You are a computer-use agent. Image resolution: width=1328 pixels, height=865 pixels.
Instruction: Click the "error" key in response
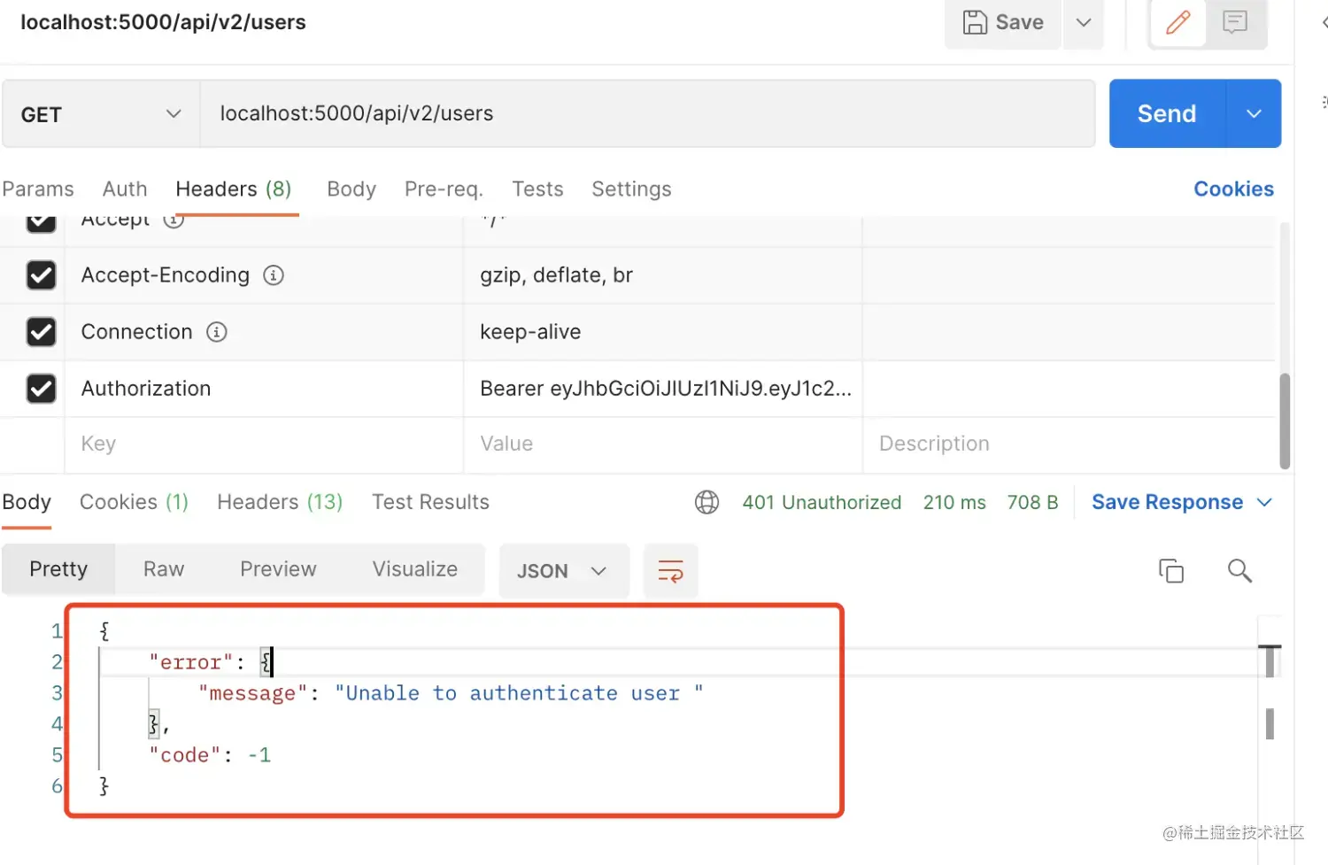(190, 662)
